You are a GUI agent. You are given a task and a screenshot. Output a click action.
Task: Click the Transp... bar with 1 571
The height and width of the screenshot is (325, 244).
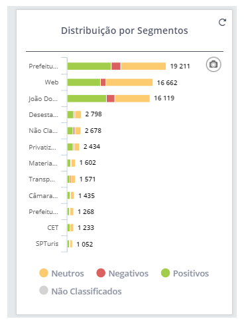(71, 179)
